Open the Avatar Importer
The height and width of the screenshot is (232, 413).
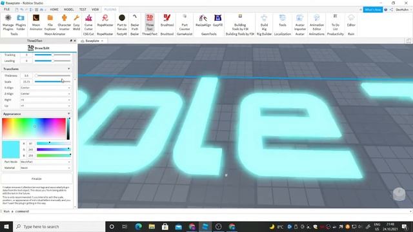(x=299, y=22)
